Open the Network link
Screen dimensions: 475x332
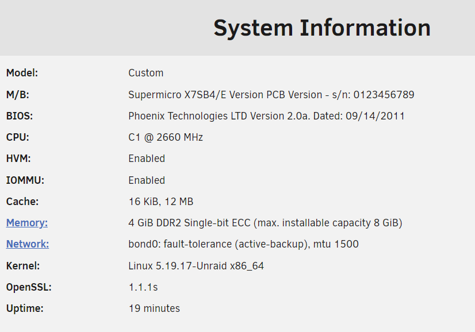click(28, 244)
